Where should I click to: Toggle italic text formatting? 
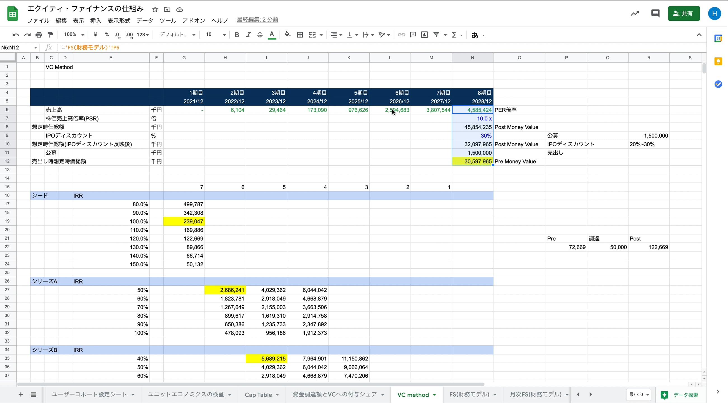click(x=248, y=35)
